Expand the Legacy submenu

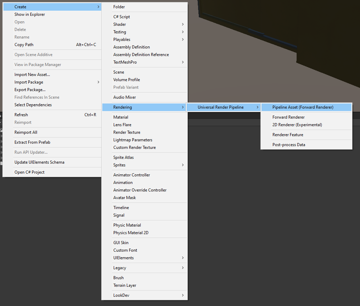pyautogui.click(x=144, y=268)
